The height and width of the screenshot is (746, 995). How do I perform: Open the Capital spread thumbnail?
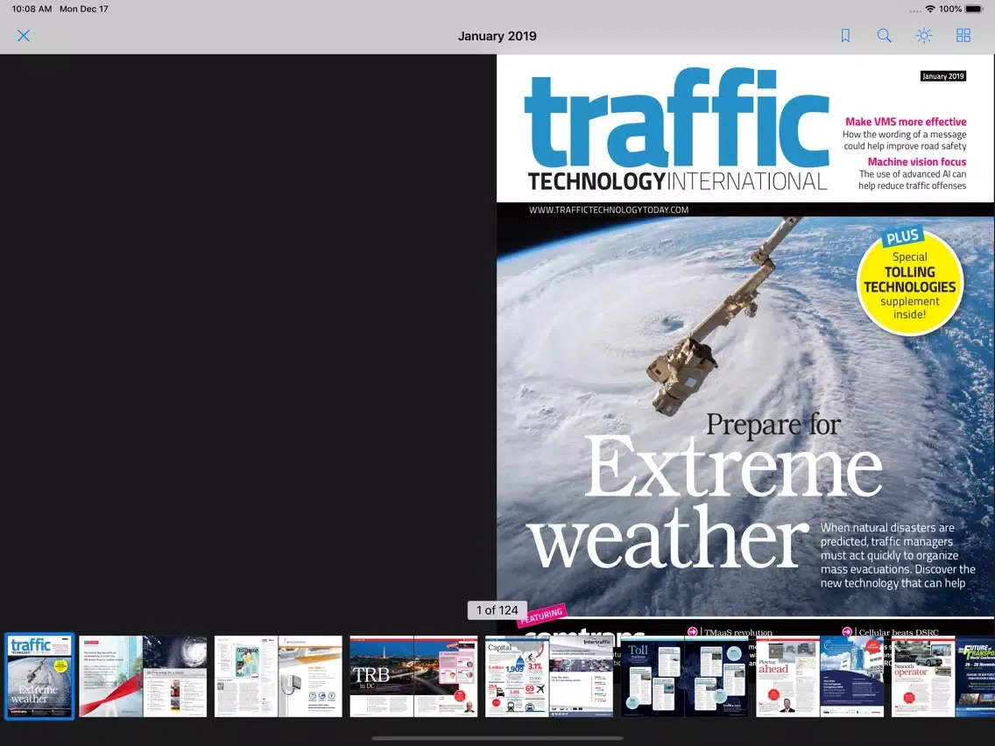point(549,676)
